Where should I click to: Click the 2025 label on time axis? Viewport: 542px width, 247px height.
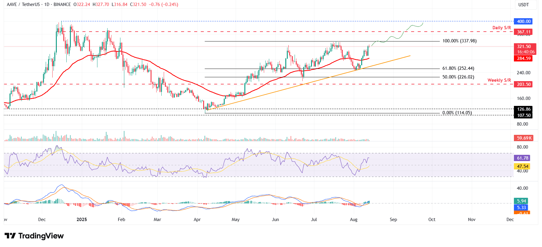pos(82,220)
